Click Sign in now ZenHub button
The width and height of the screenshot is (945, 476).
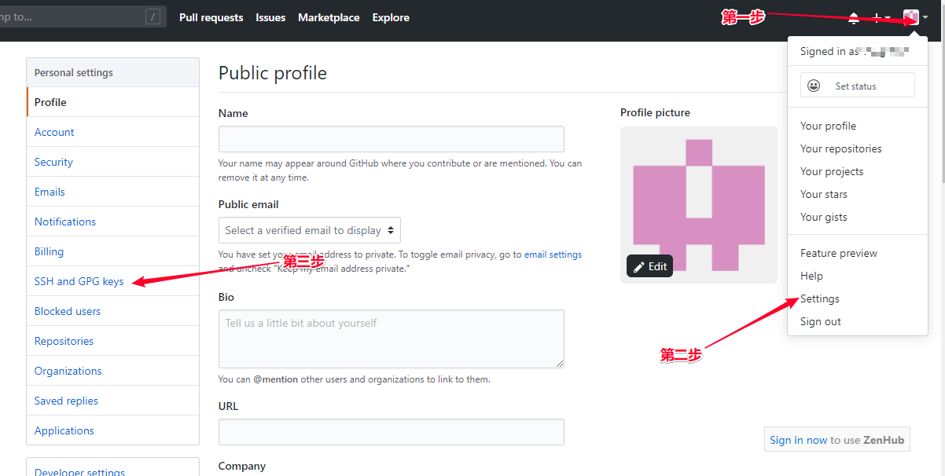point(837,440)
